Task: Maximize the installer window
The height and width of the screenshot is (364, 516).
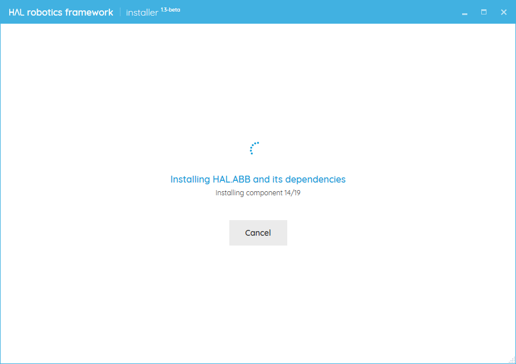Action: tap(484, 12)
